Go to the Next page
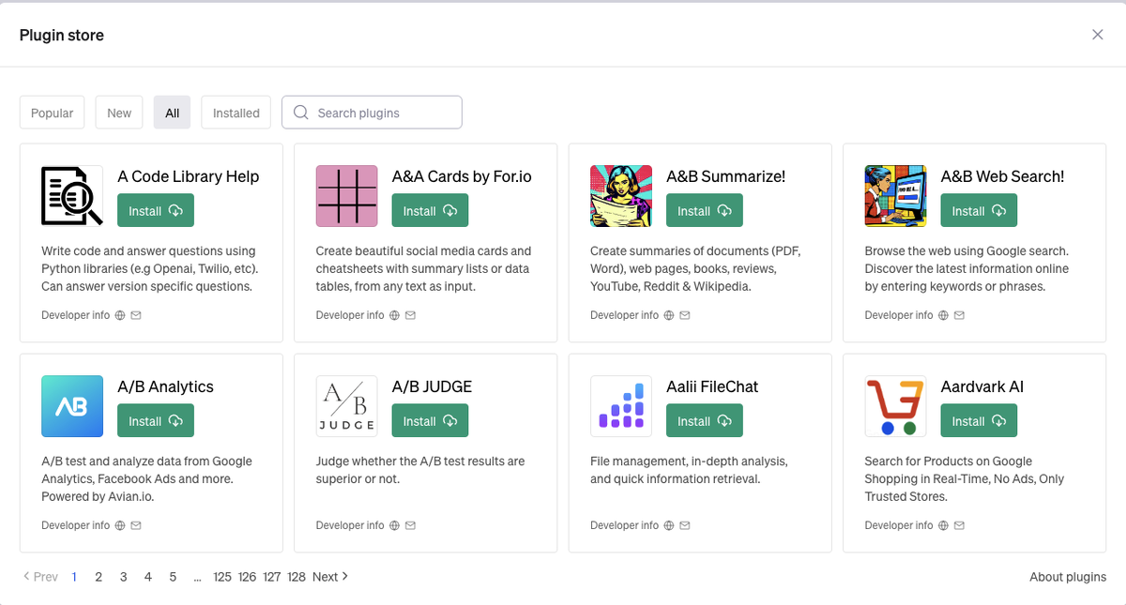The width and height of the screenshot is (1126, 605). click(x=330, y=577)
